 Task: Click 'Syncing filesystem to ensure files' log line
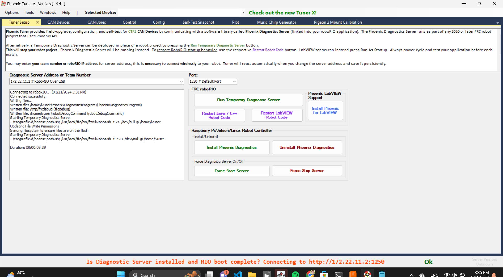click(49, 131)
